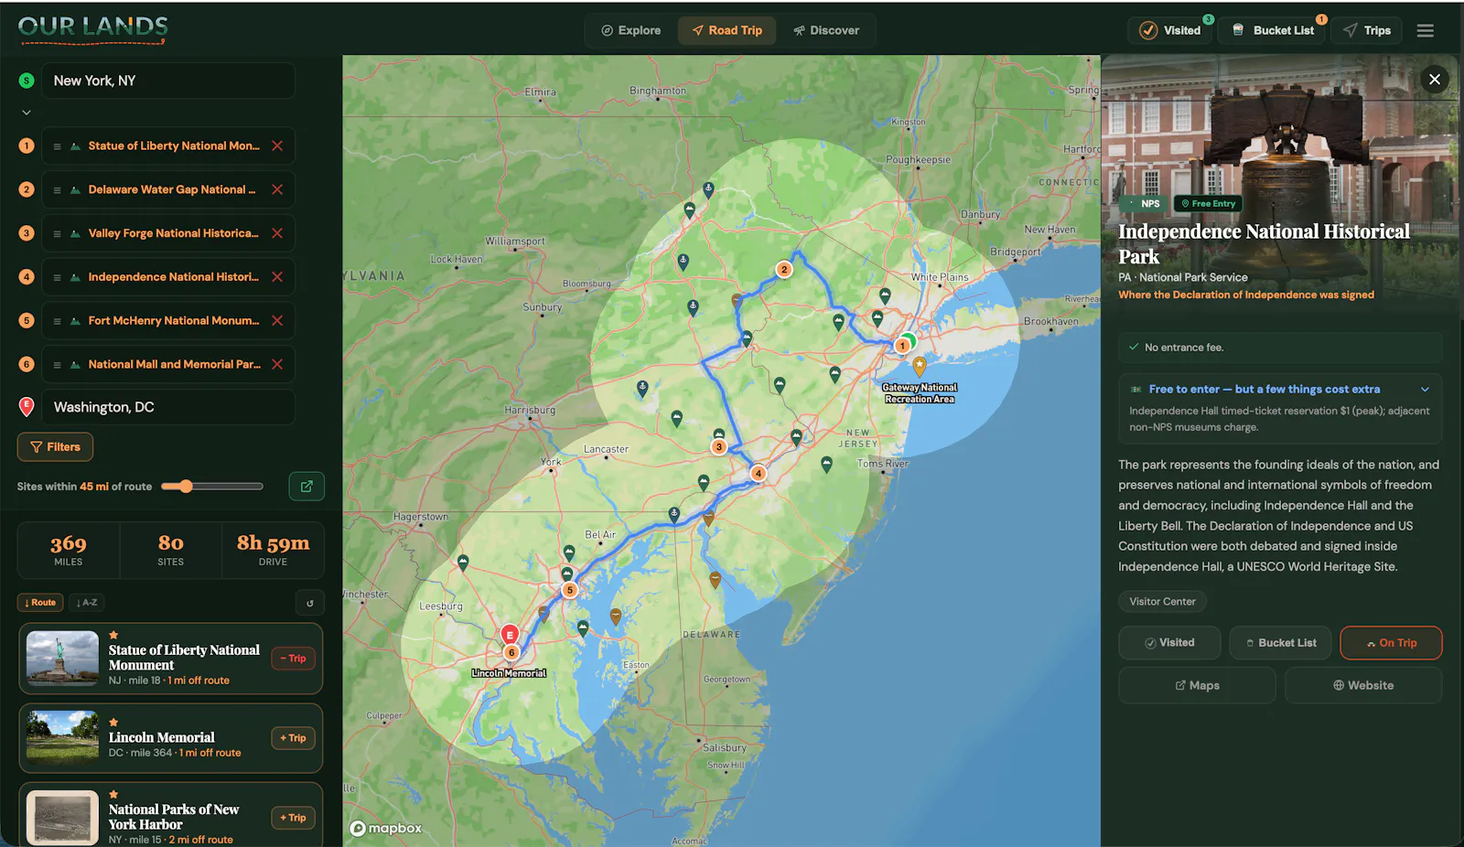Click the 80 sites stat

tap(170, 551)
